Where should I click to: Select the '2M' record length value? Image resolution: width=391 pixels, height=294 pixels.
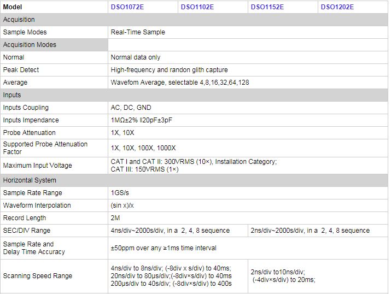coord(115,218)
